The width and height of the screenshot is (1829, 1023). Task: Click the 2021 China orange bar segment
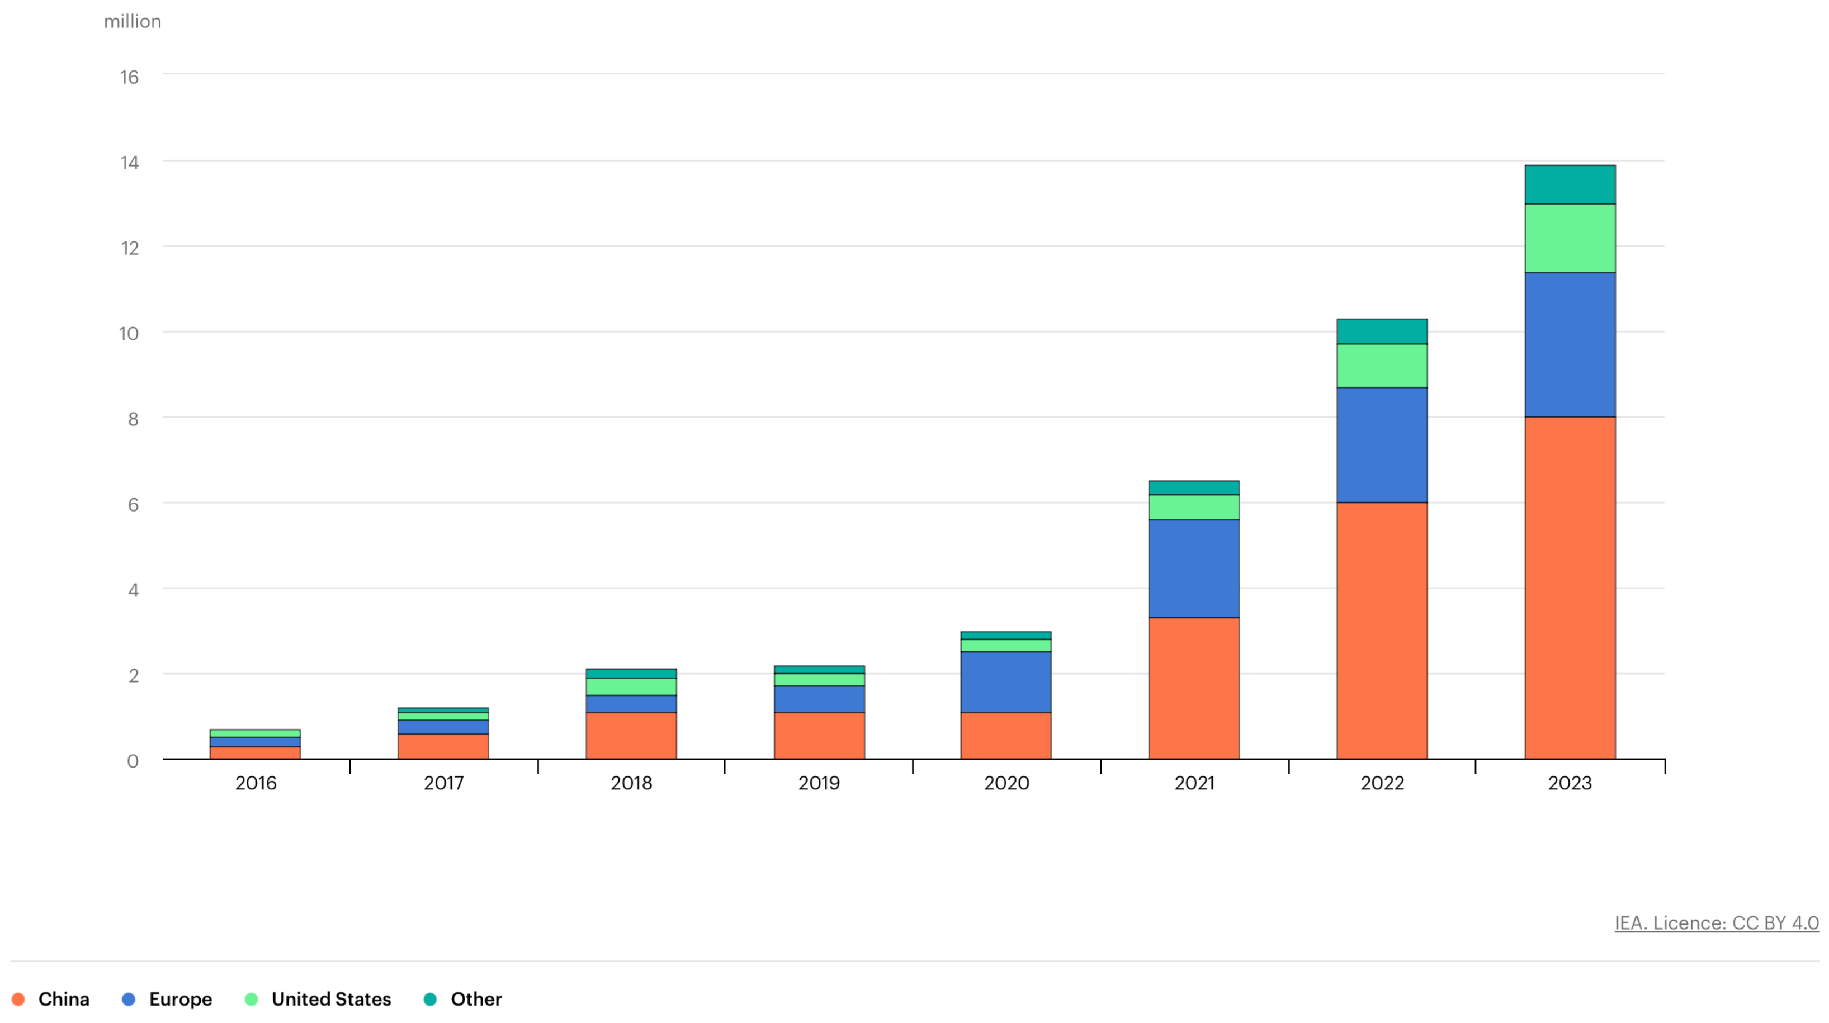click(x=1194, y=688)
